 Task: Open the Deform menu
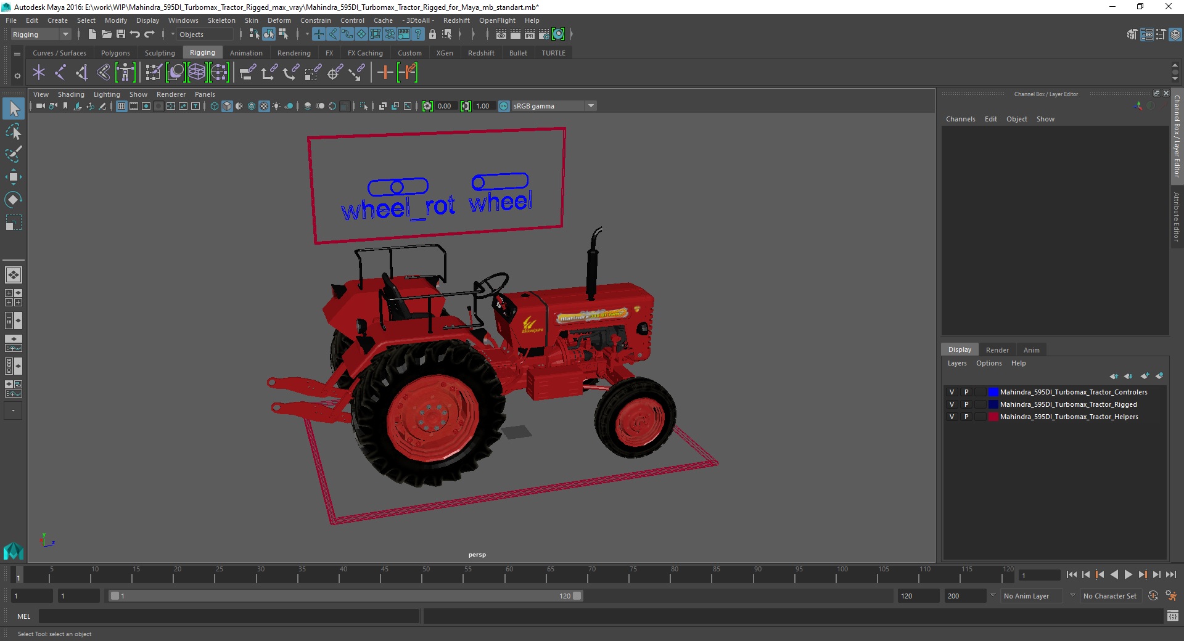pyautogui.click(x=279, y=20)
